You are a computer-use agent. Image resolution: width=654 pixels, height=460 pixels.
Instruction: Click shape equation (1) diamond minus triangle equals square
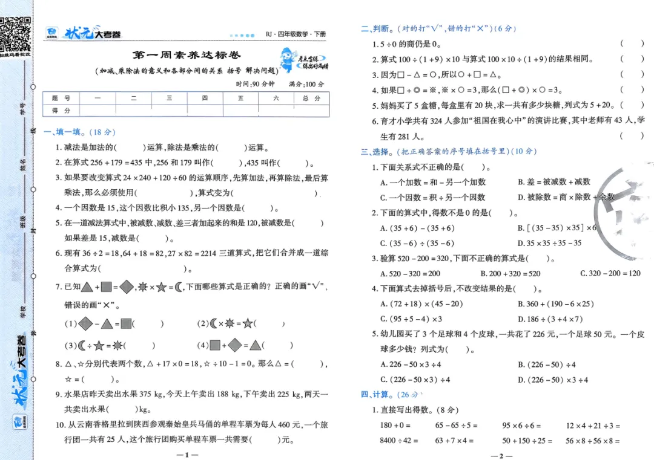(x=113, y=323)
